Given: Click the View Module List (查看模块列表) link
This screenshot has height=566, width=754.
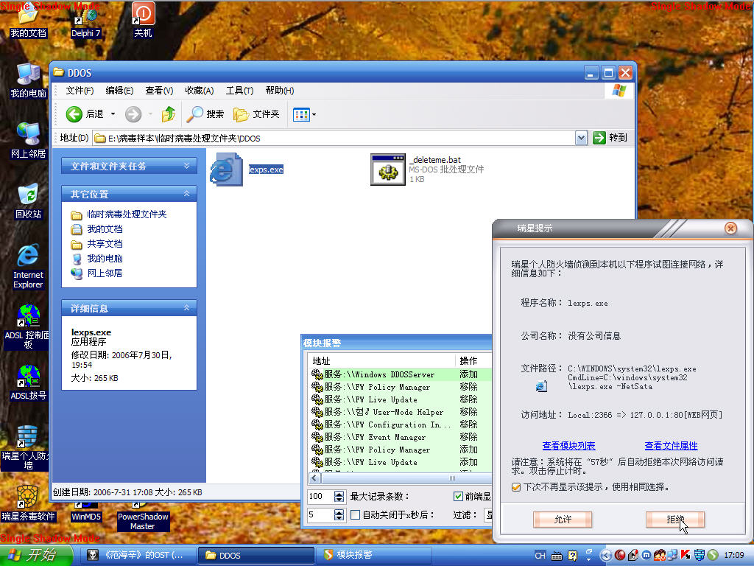Looking at the screenshot, I should pos(569,446).
